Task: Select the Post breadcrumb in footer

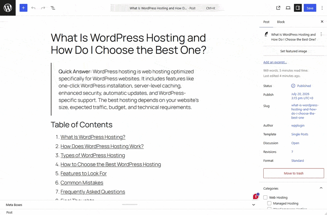Action: click(x=9, y=212)
